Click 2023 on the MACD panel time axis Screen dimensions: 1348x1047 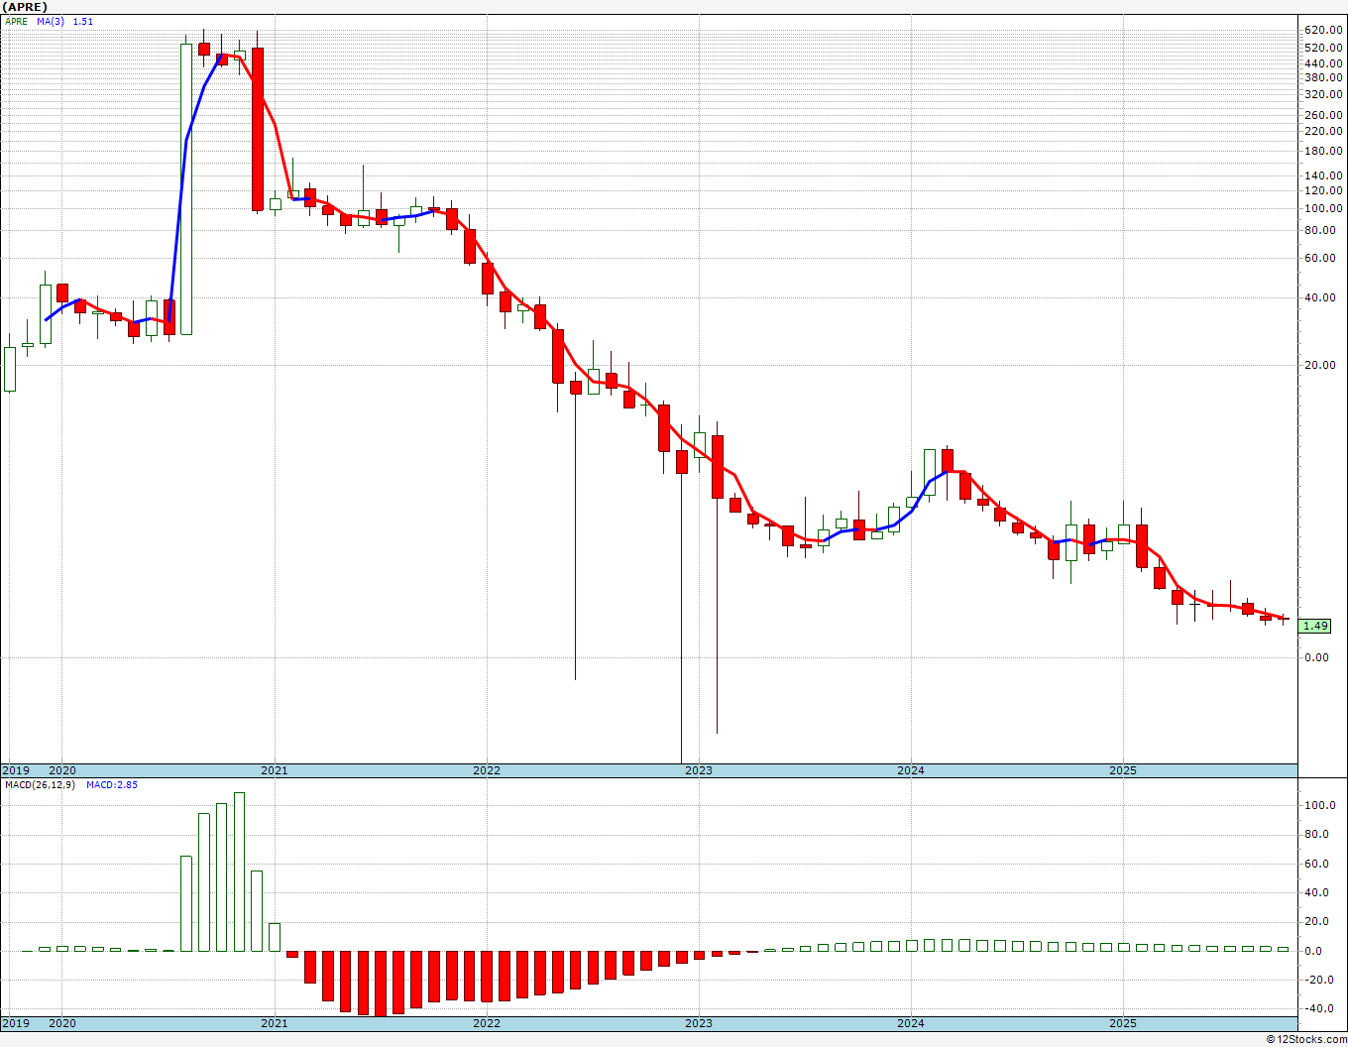[x=699, y=1023]
